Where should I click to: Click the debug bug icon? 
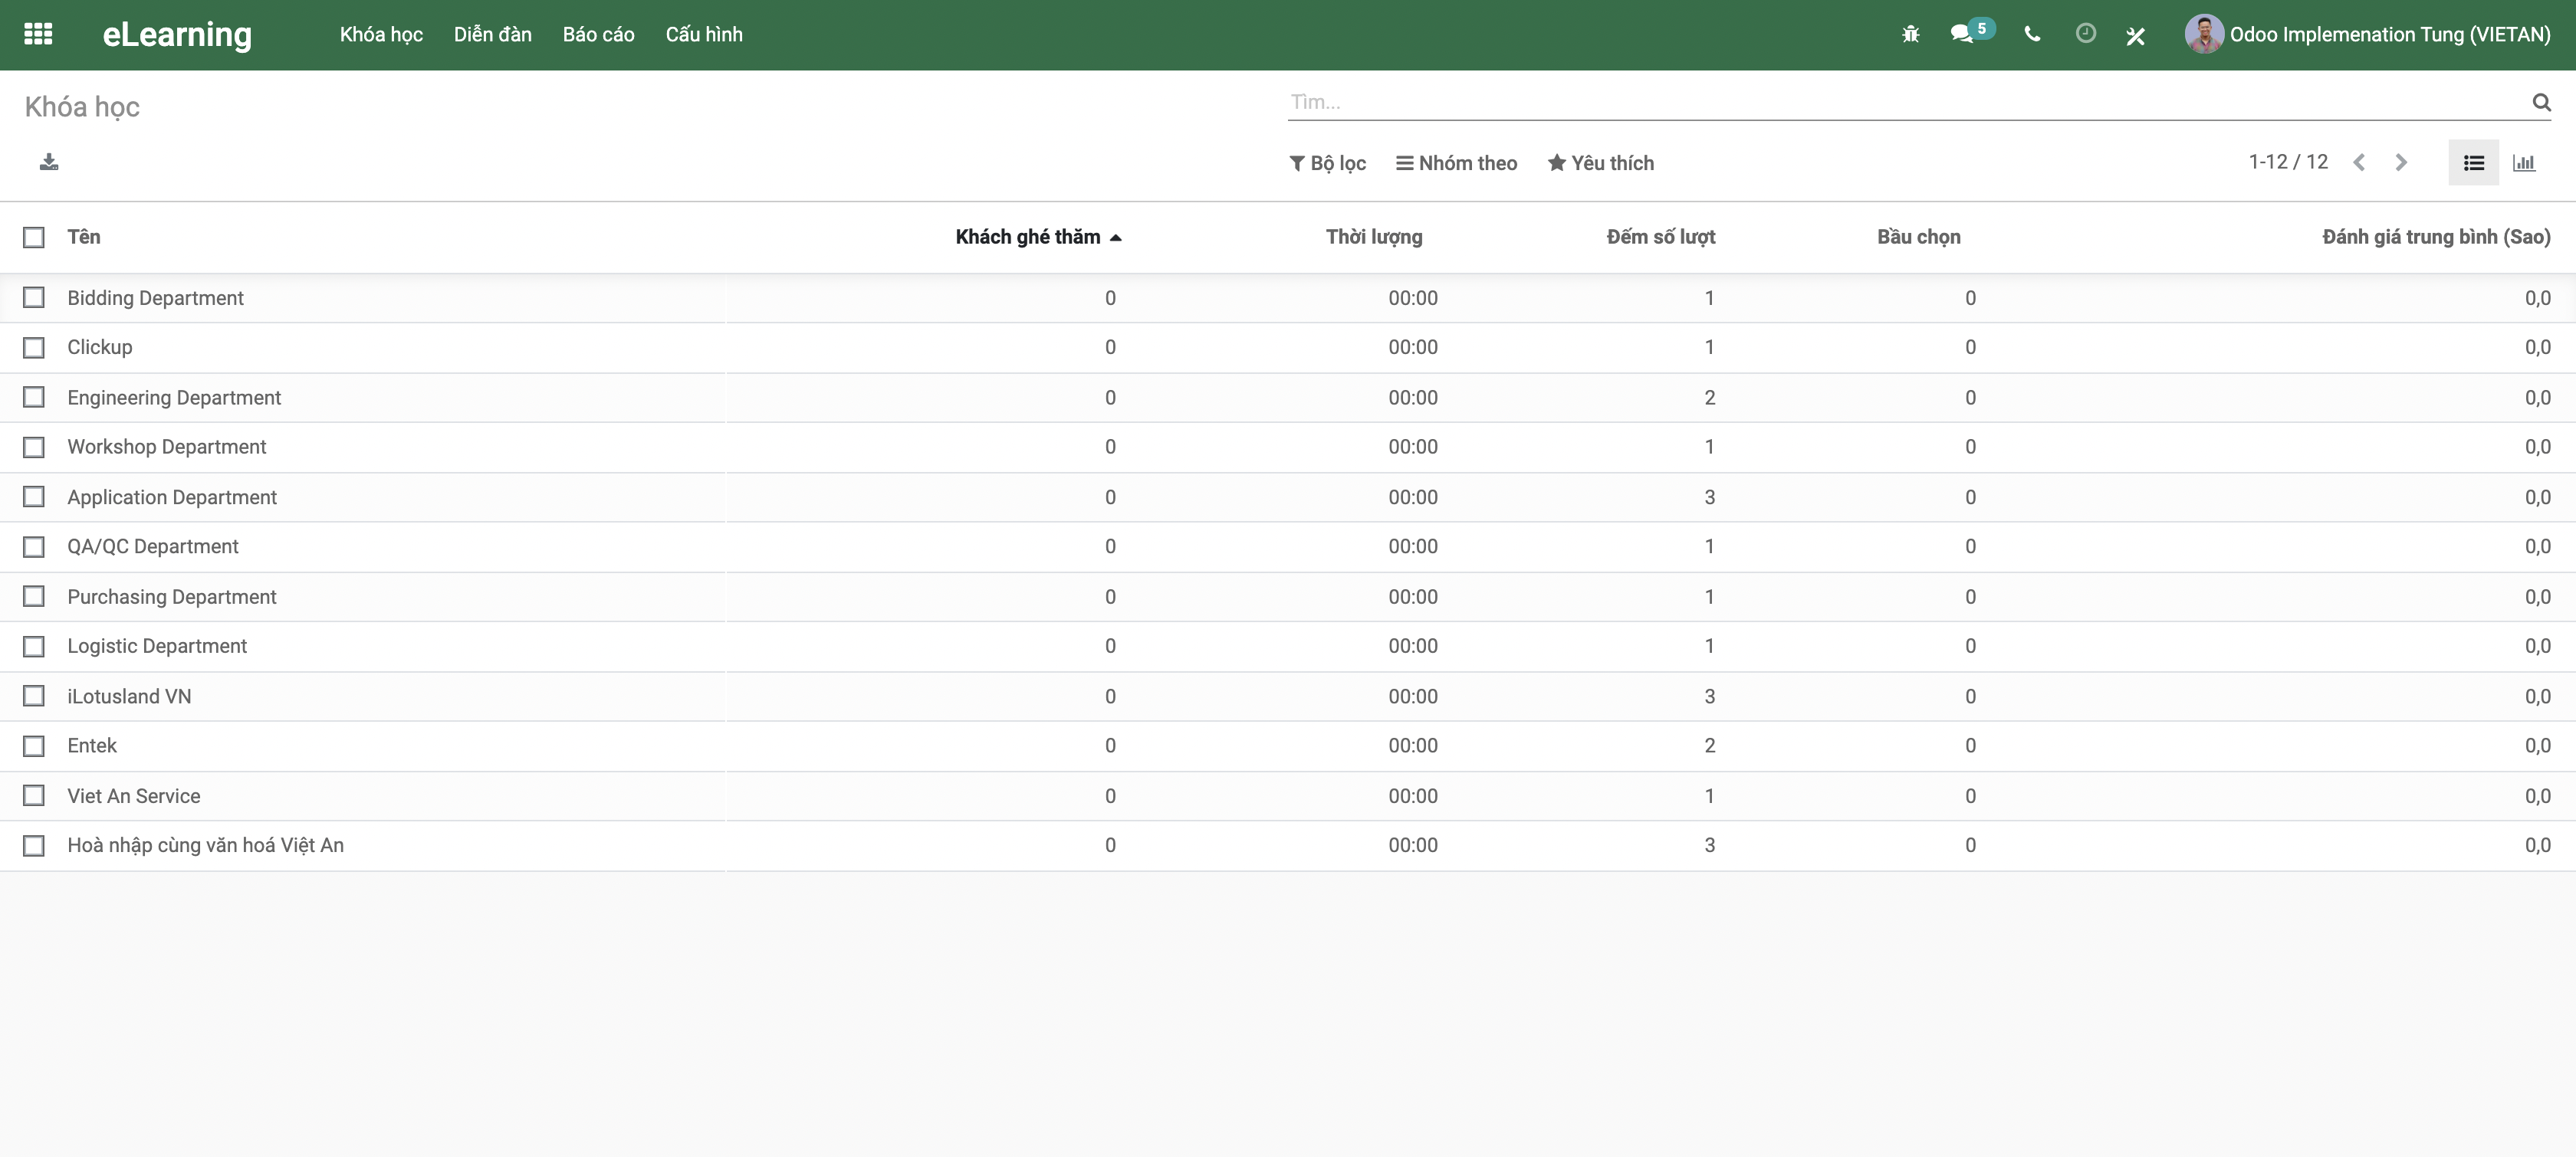pyautogui.click(x=1910, y=34)
